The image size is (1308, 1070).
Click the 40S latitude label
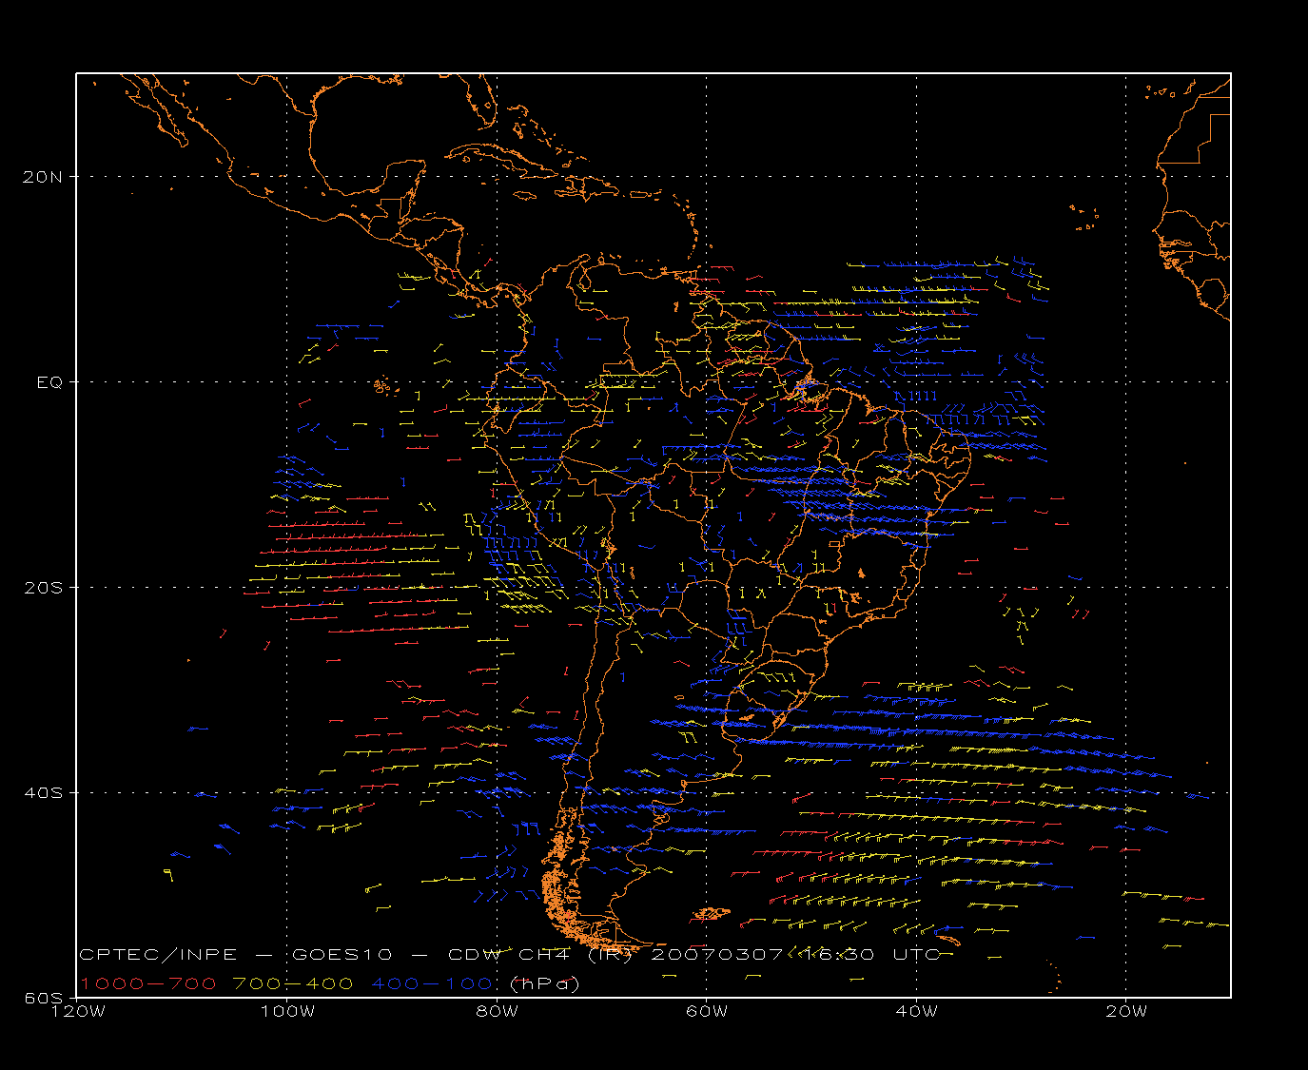(x=43, y=792)
